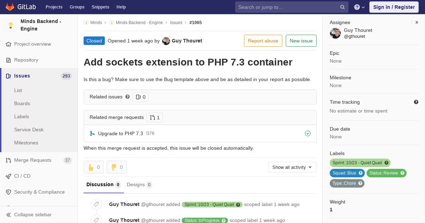
Task: Click the related issues count badge
Action: pyautogui.click(x=141, y=97)
